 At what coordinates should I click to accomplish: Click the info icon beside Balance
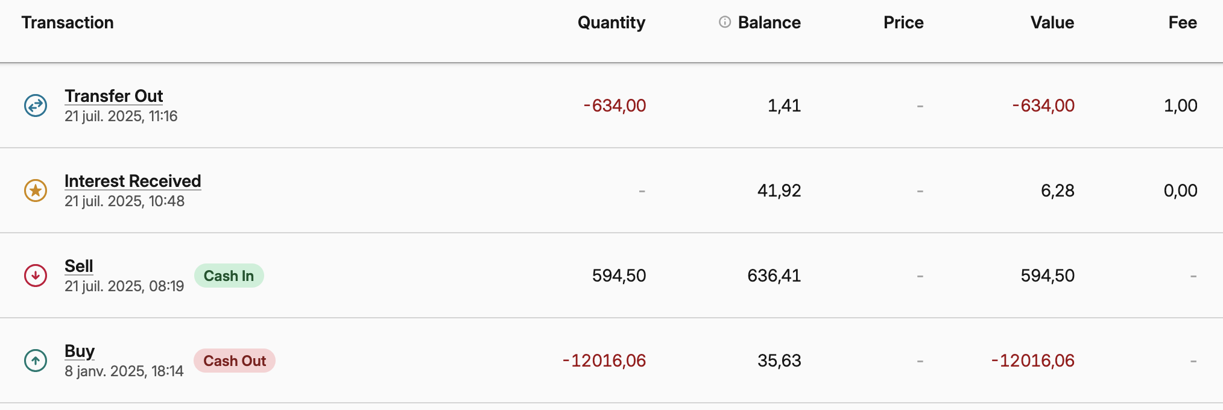coord(725,22)
